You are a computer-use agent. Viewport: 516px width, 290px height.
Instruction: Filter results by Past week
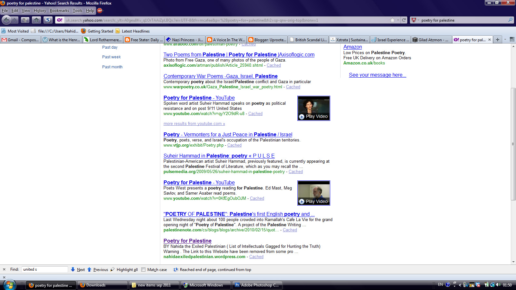coord(111,57)
